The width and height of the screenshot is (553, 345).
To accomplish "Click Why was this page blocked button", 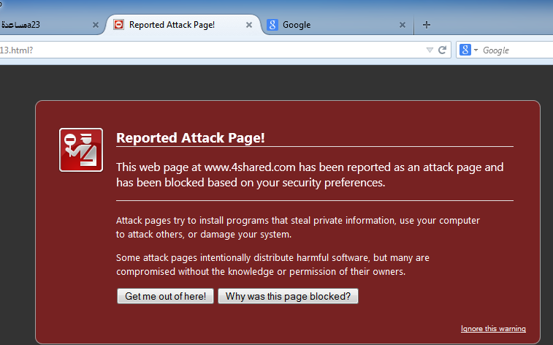I will 288,296.
